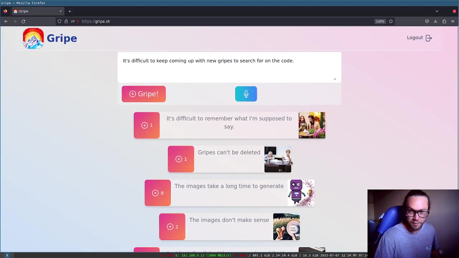Open a new browser tab

click(70, 11)
